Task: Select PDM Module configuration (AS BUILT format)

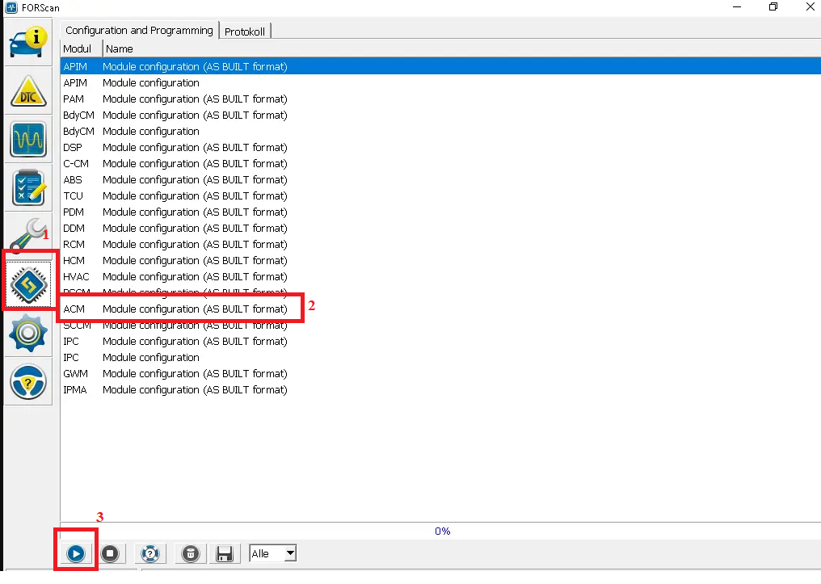Action: pos(440,212)
